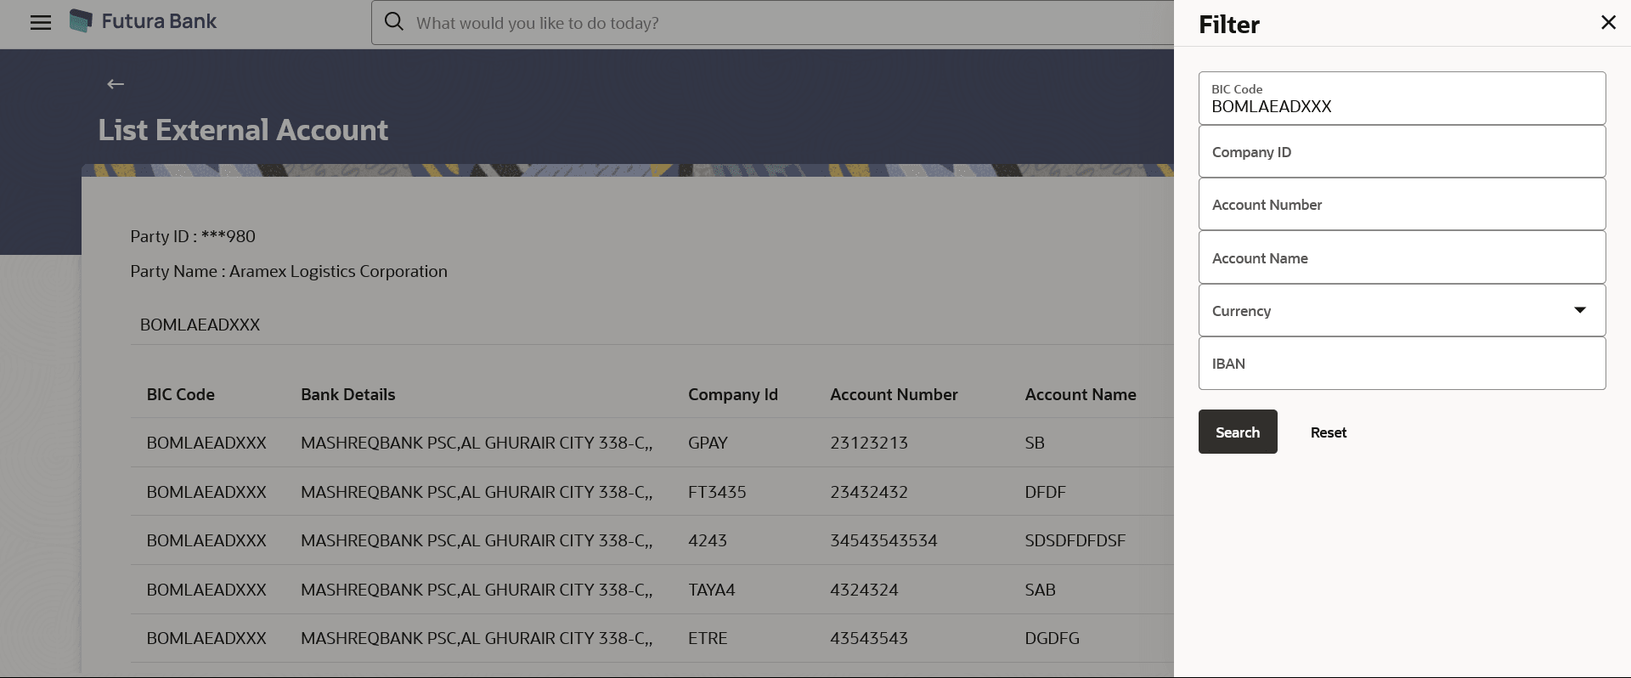Click the Filter panel title

[1229, 25]
